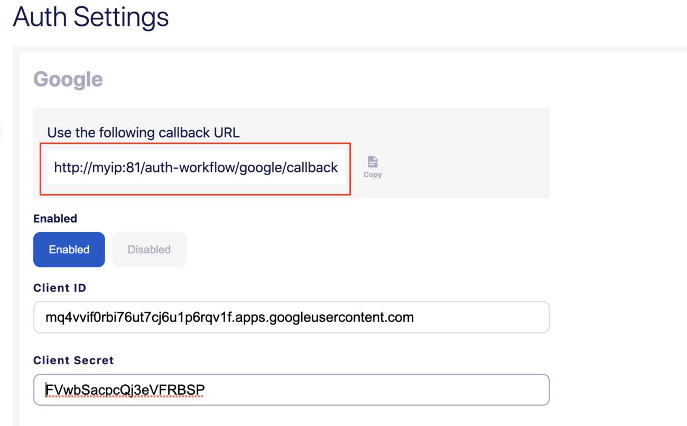Image resolution: width=687 pixels, height=426 pixels.
Task: Click the Copy document icon
Action: coord(373,162)
